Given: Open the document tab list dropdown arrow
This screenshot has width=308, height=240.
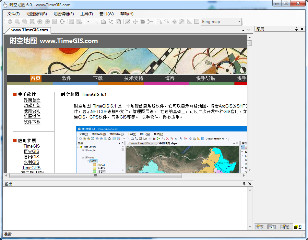Looking at the screenshot, I should pyautogui.click(x=243, y=30).
